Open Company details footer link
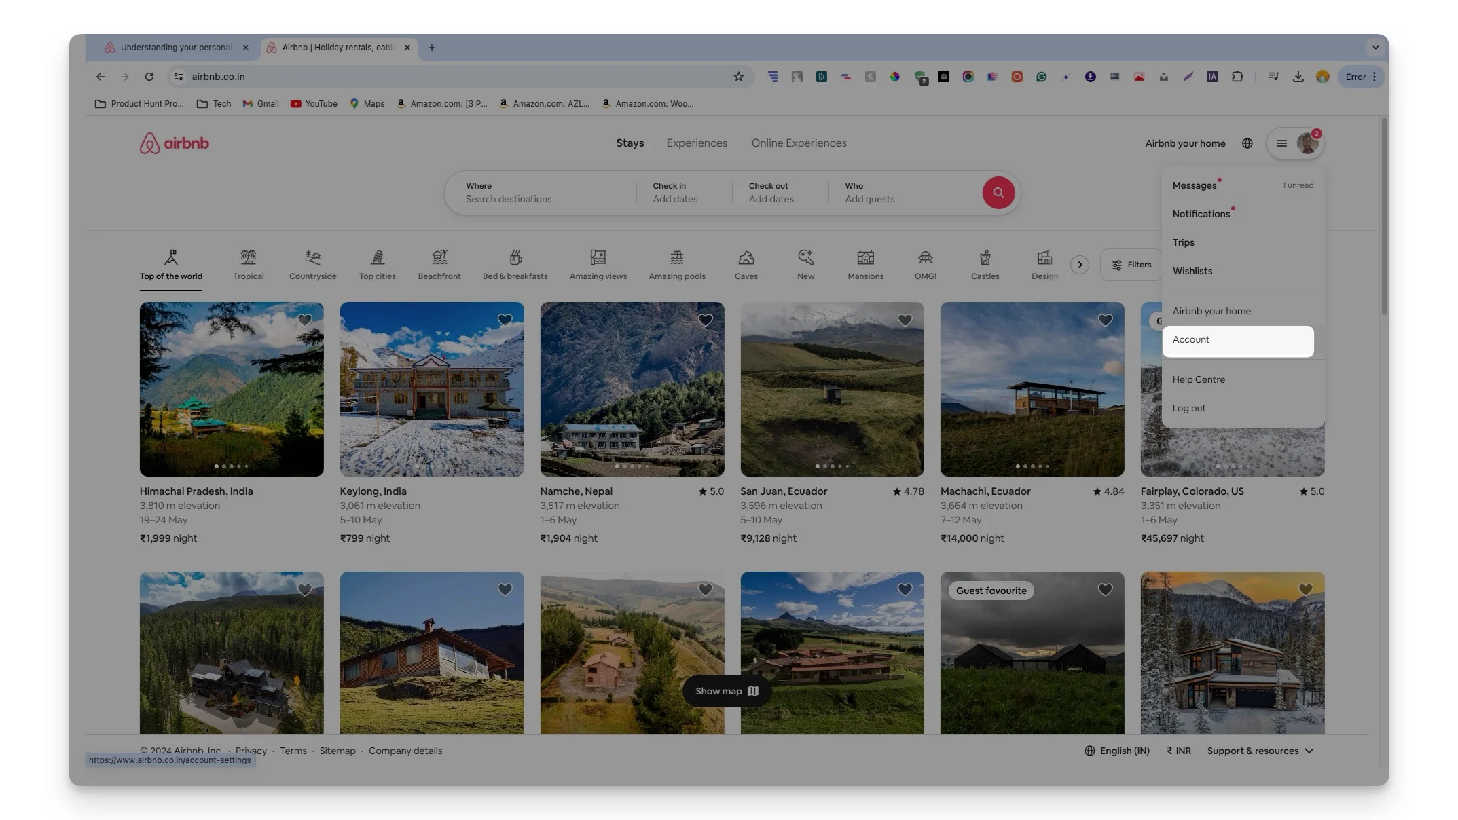This screenshot has width=1458, height=820. coord(405,751)
